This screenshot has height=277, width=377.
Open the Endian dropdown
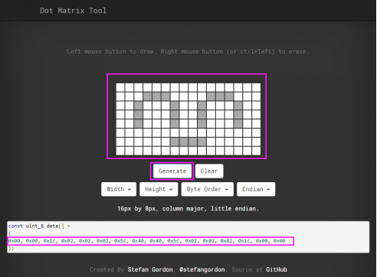256,189
